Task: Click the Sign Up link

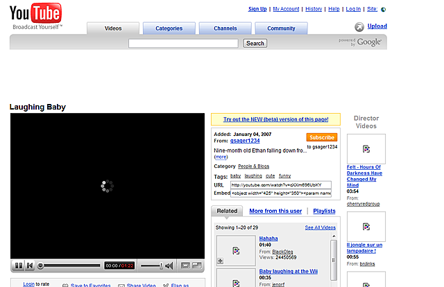Action: (x=257, y=9)
